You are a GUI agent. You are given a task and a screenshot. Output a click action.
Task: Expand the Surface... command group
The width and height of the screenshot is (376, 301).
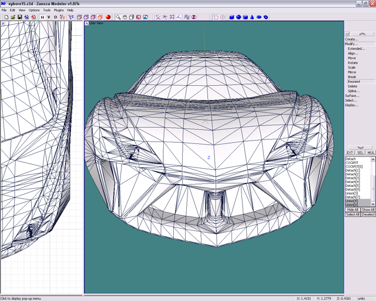pyautogui.click(x=351, y=96)
